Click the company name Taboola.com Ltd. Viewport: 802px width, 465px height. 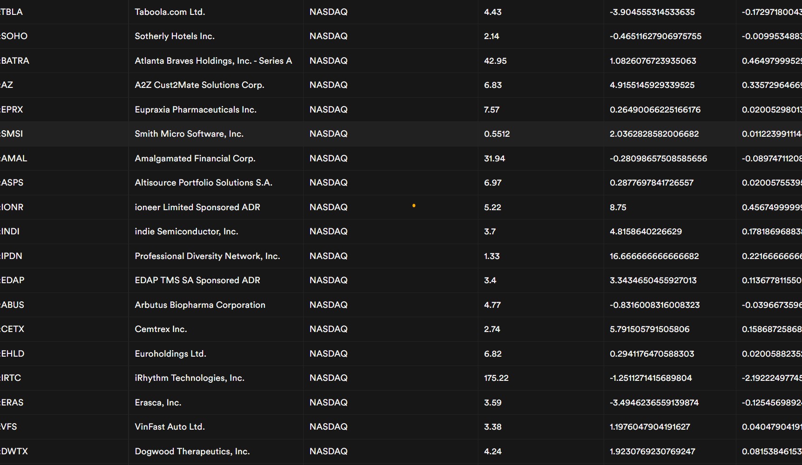coord(170,12)
